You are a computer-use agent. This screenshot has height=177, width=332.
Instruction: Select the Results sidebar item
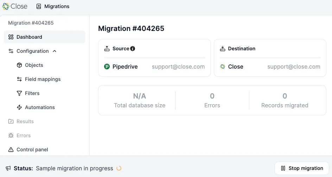point(25,121)
